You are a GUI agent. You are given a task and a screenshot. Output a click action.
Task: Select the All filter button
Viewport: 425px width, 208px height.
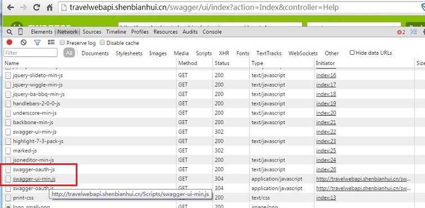(x=69, y=53)
